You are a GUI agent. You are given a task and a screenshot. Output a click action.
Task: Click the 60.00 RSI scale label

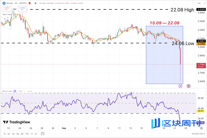point(201,98)
